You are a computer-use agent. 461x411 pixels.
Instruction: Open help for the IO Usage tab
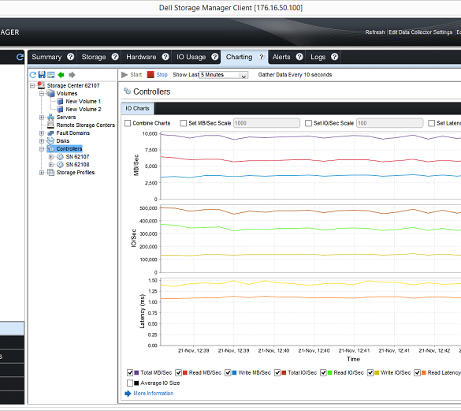click(x=215, y=57)
